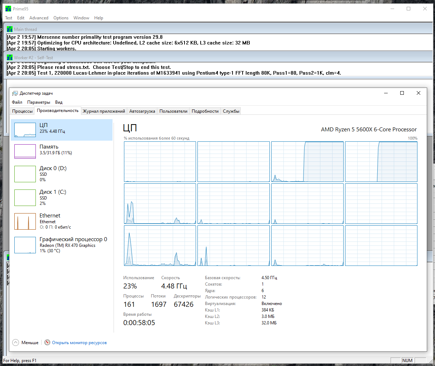Select Диск 1 (C:) in the sidebar
This screenshot has width=435, height=366.
(62, 198)
